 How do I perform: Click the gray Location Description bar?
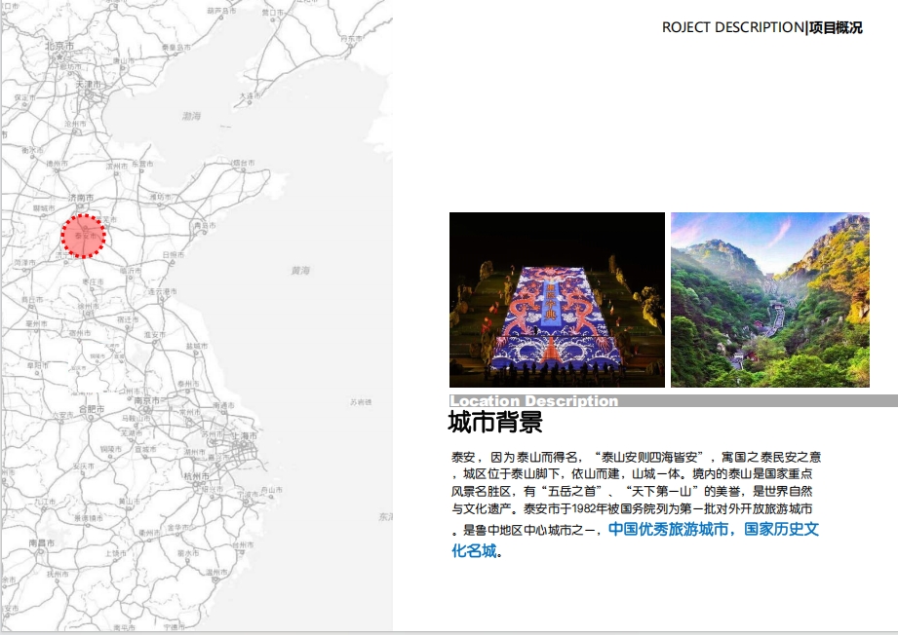(673, 400)
